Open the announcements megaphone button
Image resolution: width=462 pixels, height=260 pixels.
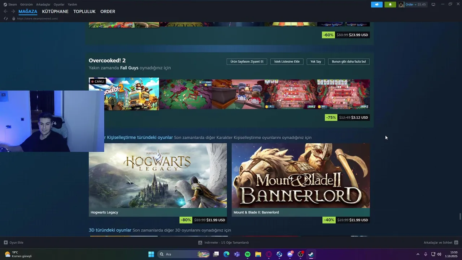tap(376, 4)
